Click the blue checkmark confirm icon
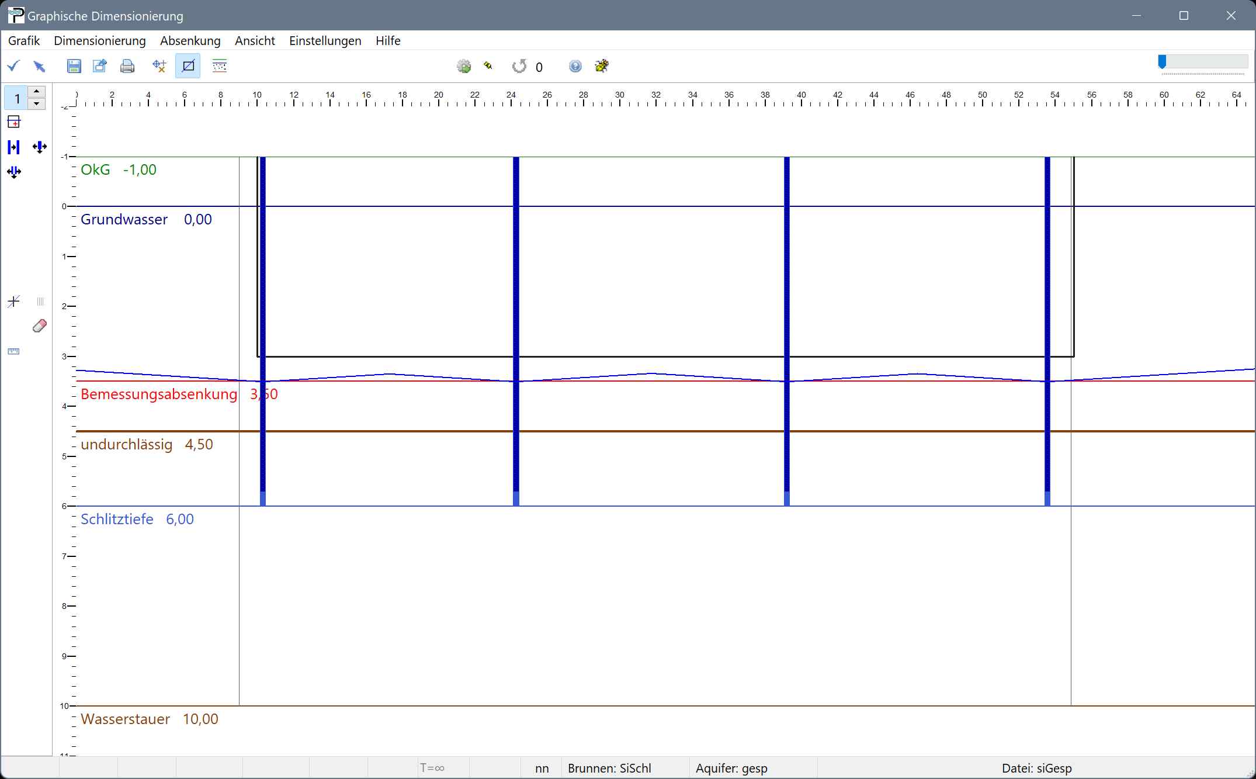1256x779 pixels. 13,66
